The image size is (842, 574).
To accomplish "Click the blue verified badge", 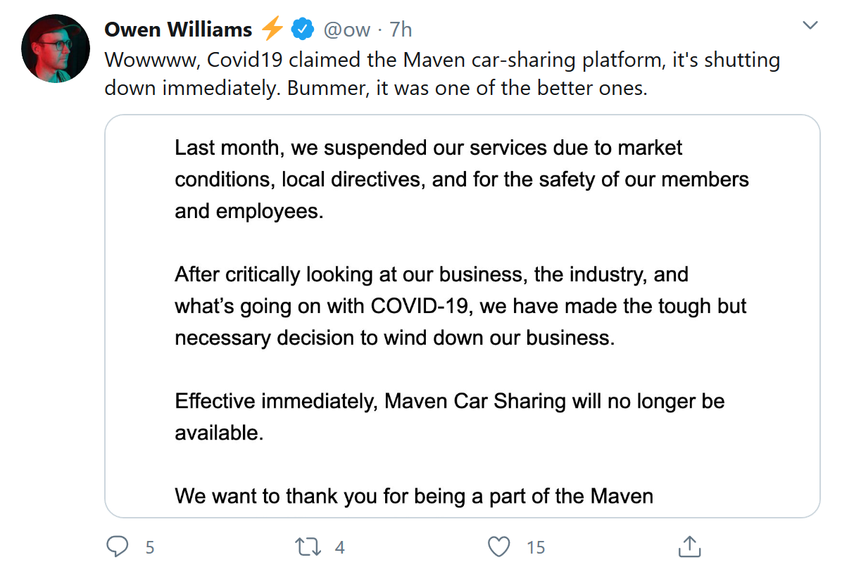I will click(303, 30).
